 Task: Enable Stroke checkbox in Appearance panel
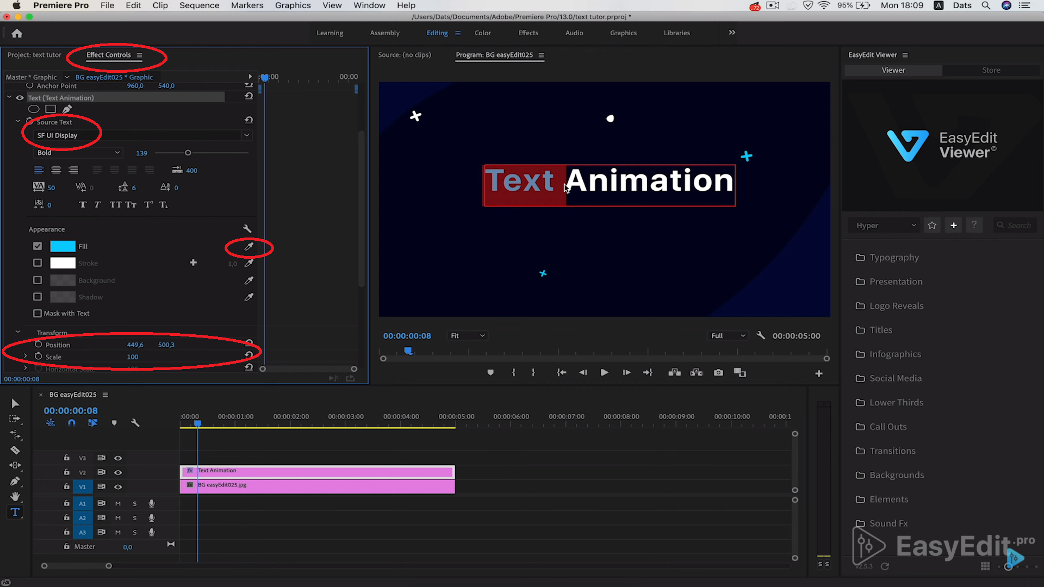(38, 263)
